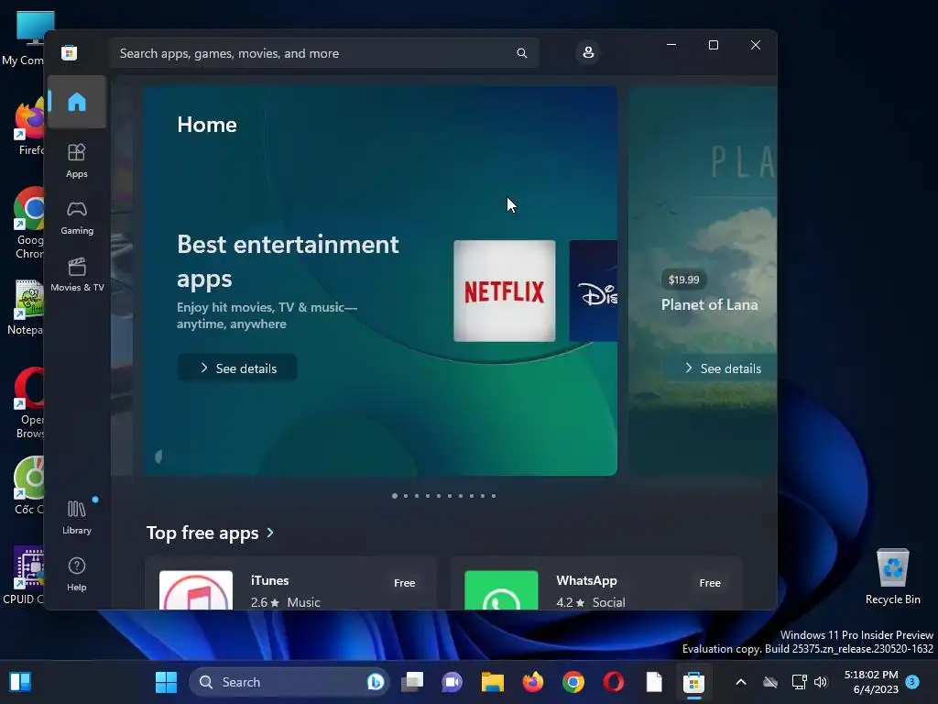
Task: Launch Firefox from the taskbar
Action: click(x=532, y=682)
